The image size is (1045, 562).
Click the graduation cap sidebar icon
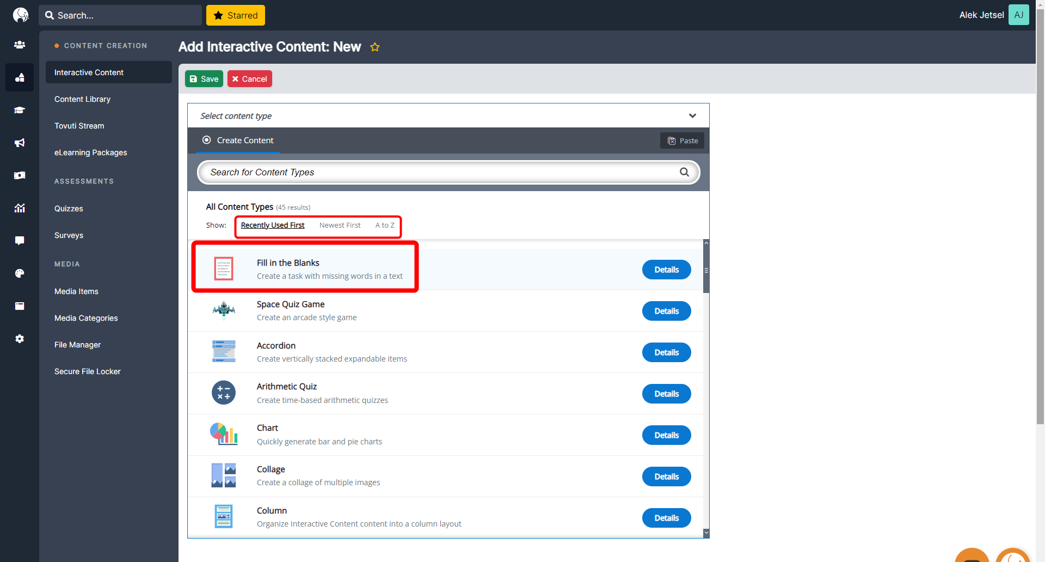point(20,110)
